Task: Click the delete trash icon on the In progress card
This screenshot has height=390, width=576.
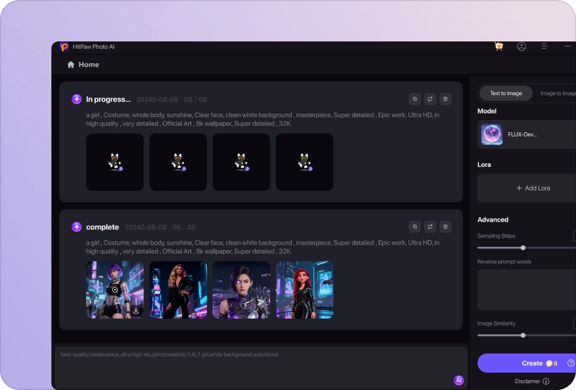Action: coord(445,99)
